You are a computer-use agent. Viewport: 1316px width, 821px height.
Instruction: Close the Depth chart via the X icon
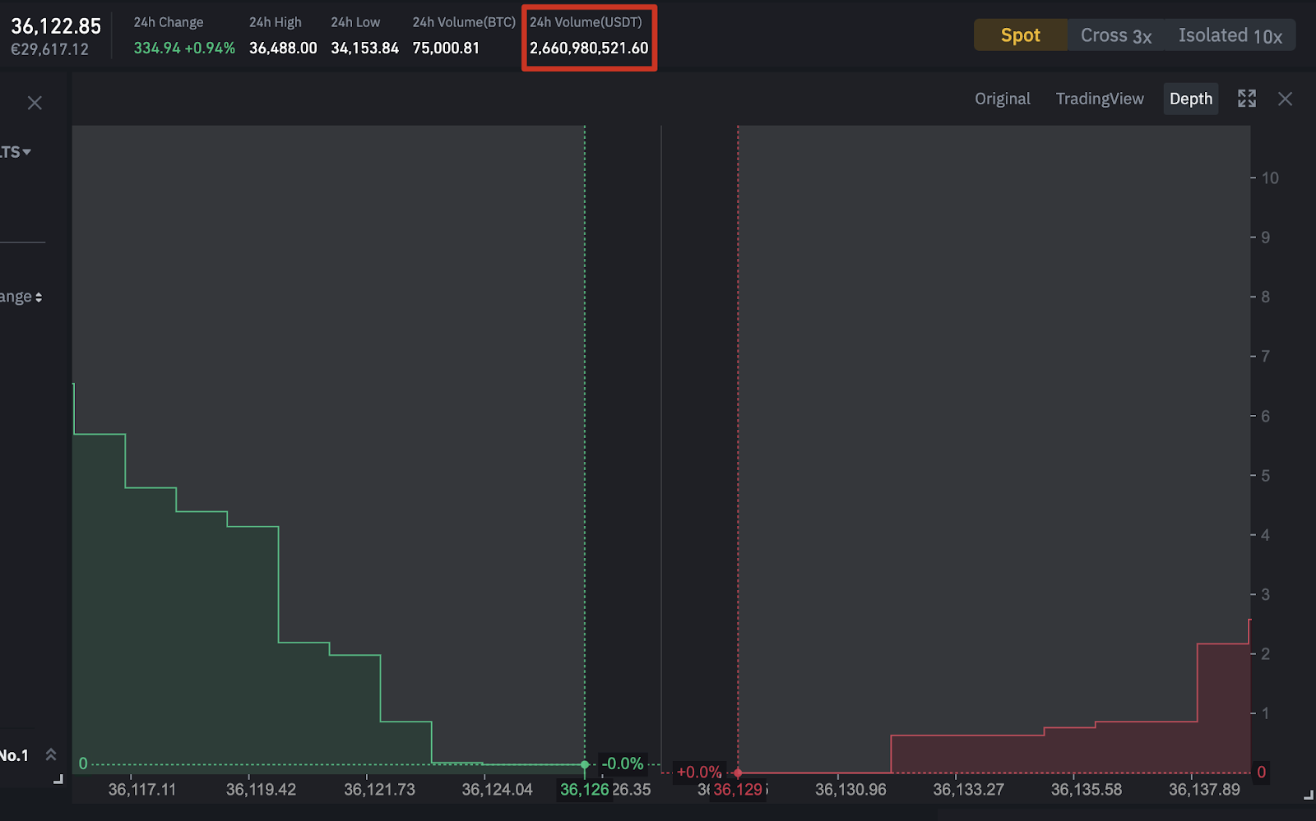pyautogui.click(x=1285, y=99)
